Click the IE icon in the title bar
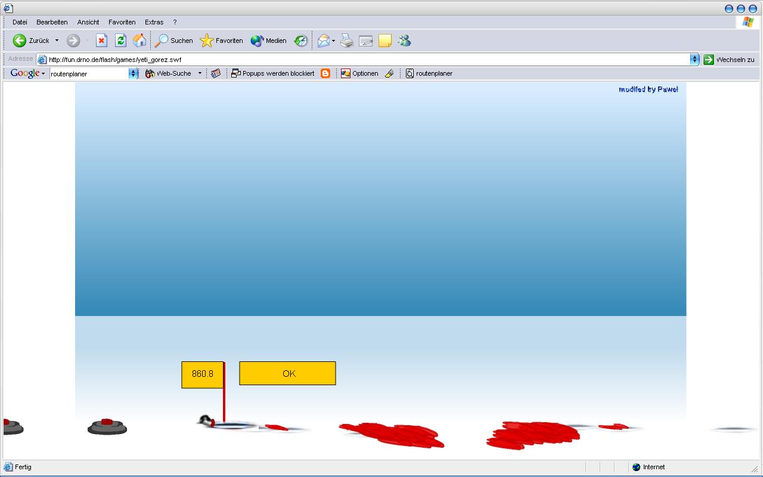This screenshot has width=763, height=477. 8,8
